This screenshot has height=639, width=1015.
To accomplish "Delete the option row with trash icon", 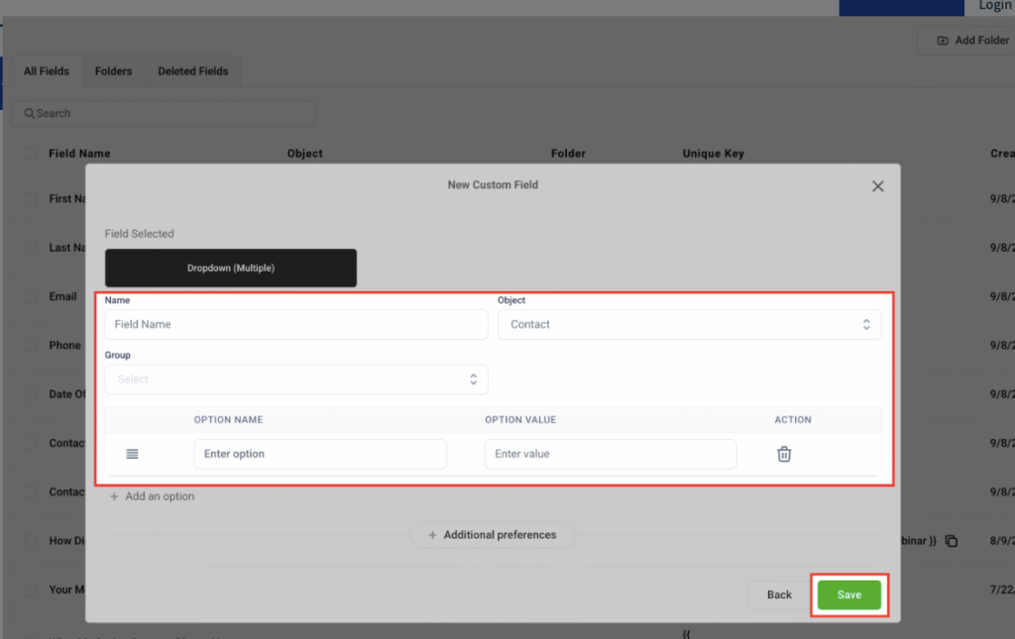I will (x=784, y=454).
